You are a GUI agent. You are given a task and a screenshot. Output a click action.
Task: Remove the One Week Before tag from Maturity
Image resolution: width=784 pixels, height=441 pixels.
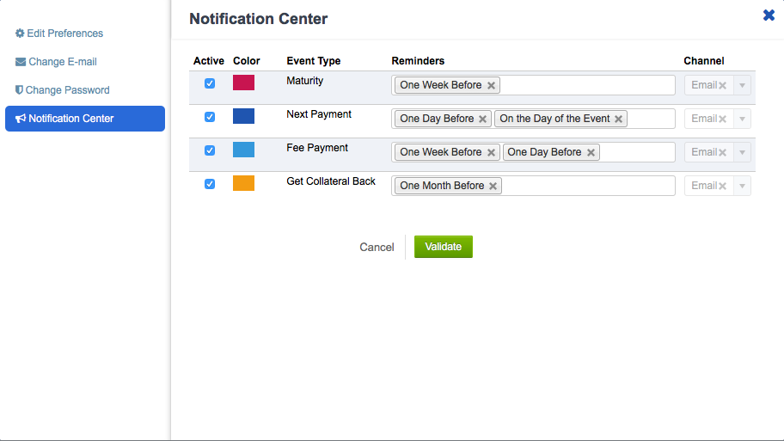pyautogui.click(x=491, y=85)
